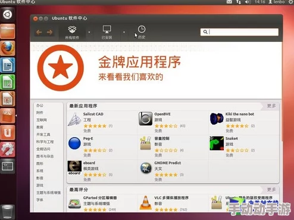Open LibreOffice Writer in the launcher
294x220 pixels.
(x=8, y=65)
